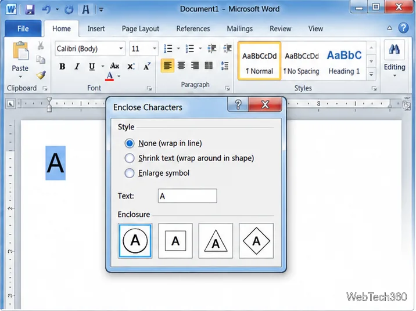Viewport: 416px width, 311px height.
Task: Select None (wrap in line) style
Action: coord(130,143)
